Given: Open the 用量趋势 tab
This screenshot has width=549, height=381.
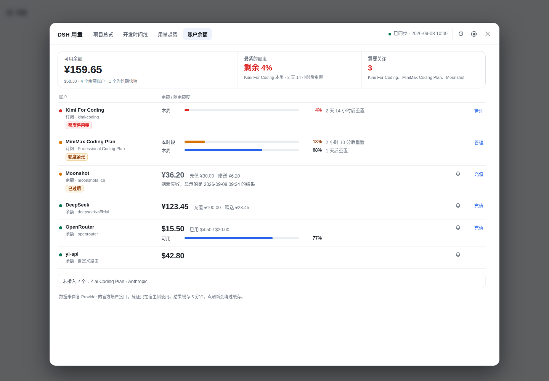Looking at the screenshot, I should [168, 34].
